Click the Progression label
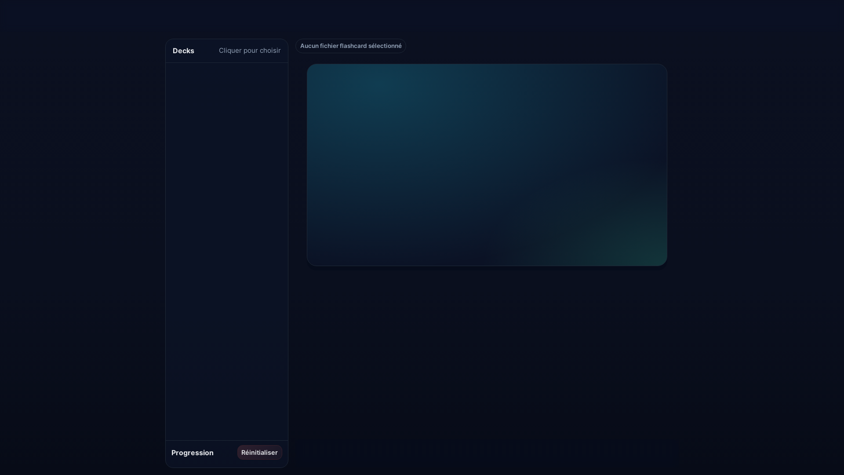This screenshot has height=475, width=844. pos(193,453)
